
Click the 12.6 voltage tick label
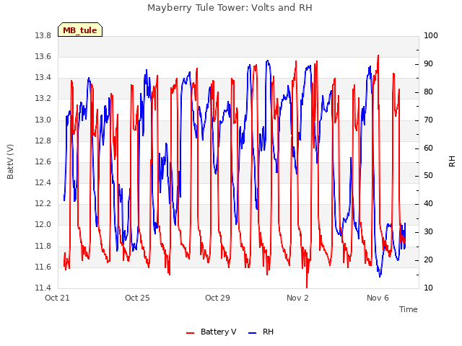click(x=43, y=161)
